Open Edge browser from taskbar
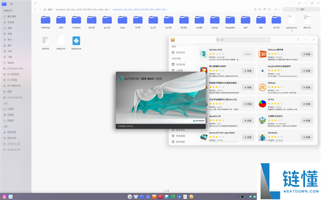321x200 pixels. pyautogui.click(x=173, y=197)
